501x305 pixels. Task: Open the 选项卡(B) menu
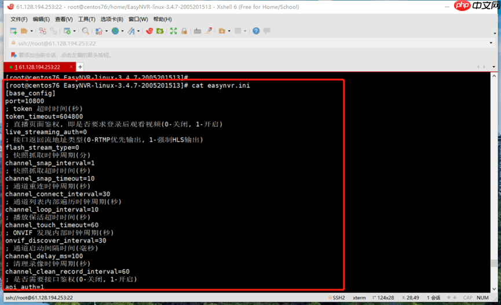pyautogui.click(x=112, y=19)
